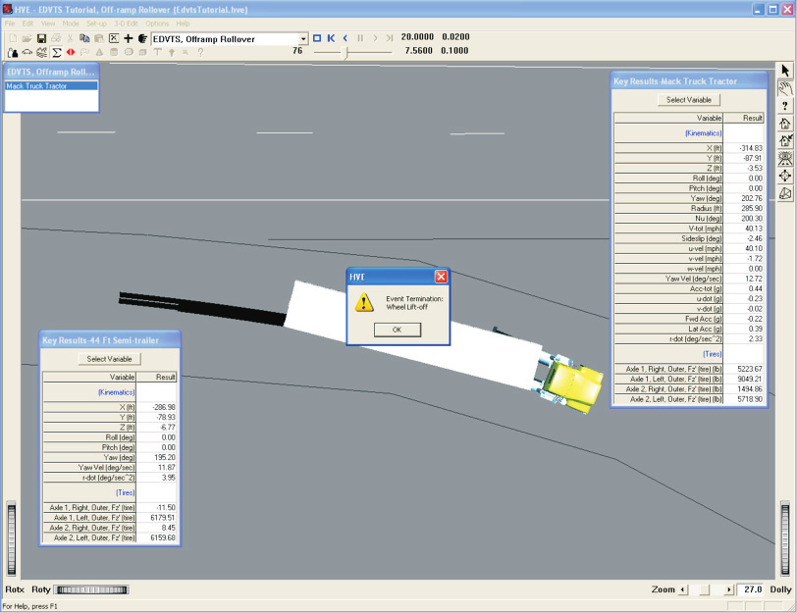Click the stop square playback button
Image resolution: width=797 pixels, height=613 pixels.
pos(317,38)
